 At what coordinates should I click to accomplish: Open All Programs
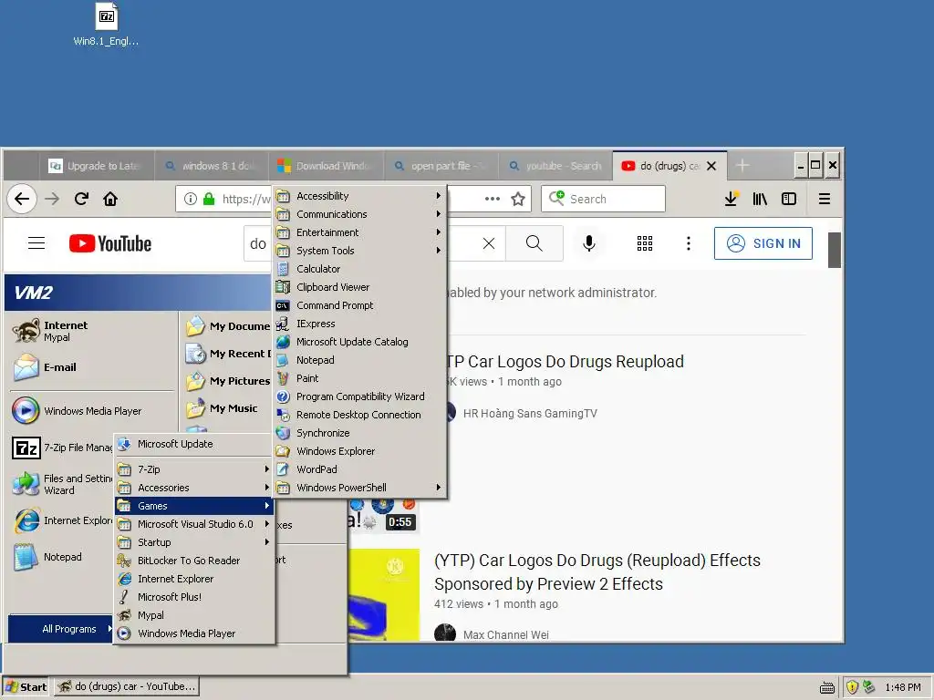click(x=61, y=629)
